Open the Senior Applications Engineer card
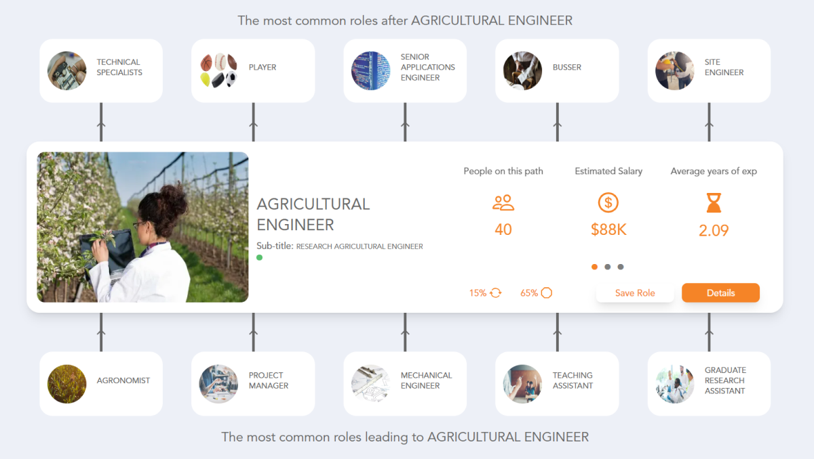 [x=404, y=70]
